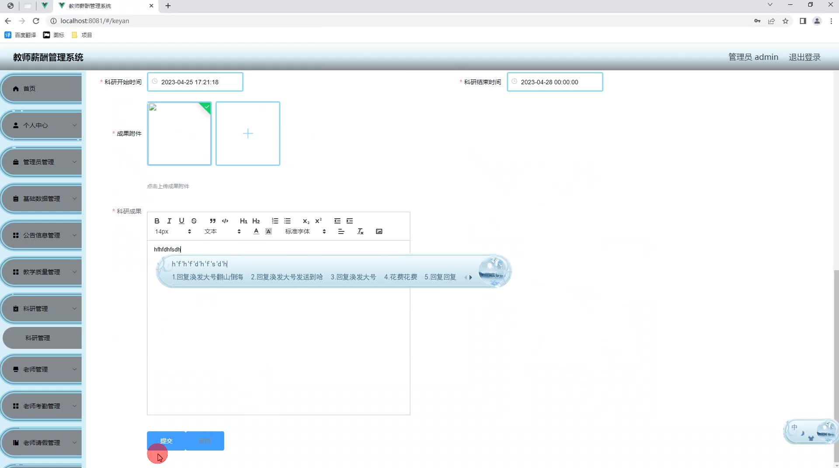This screenshot has height=468, width=839.
Task: Log out via 退出登录
Action: tap(804, 57)
